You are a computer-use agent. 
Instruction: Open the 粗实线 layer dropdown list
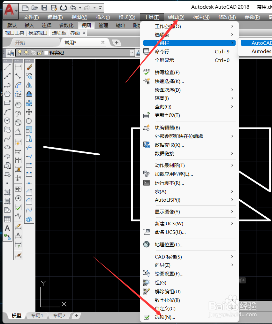point(131,53)
